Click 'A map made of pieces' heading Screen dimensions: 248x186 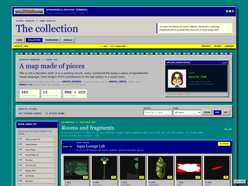point(52,66)
